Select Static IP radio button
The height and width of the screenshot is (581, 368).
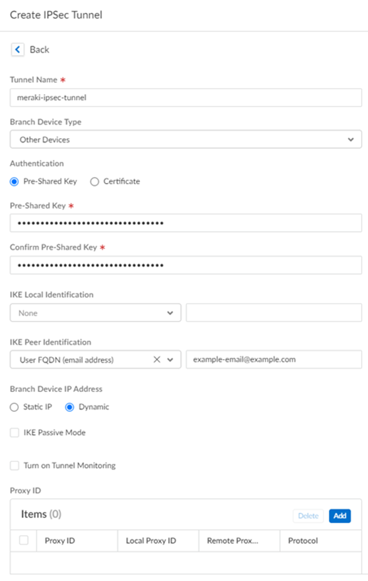pyautogui.click(x=15, y=407)
